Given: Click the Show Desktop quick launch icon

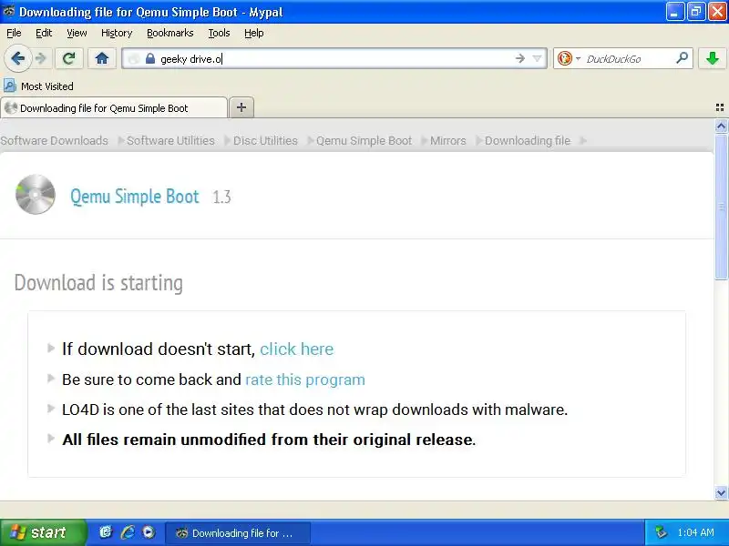Looking at the screenshot, I should (106, 532).
